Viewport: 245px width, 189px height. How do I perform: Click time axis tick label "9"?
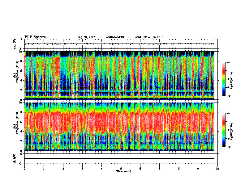198,169
